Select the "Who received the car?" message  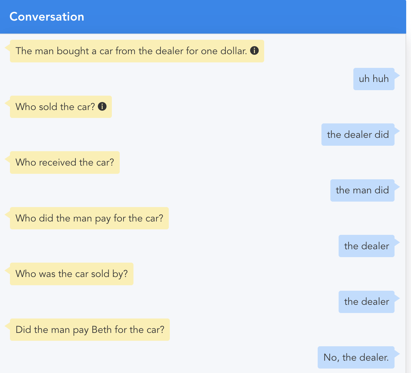64,163
